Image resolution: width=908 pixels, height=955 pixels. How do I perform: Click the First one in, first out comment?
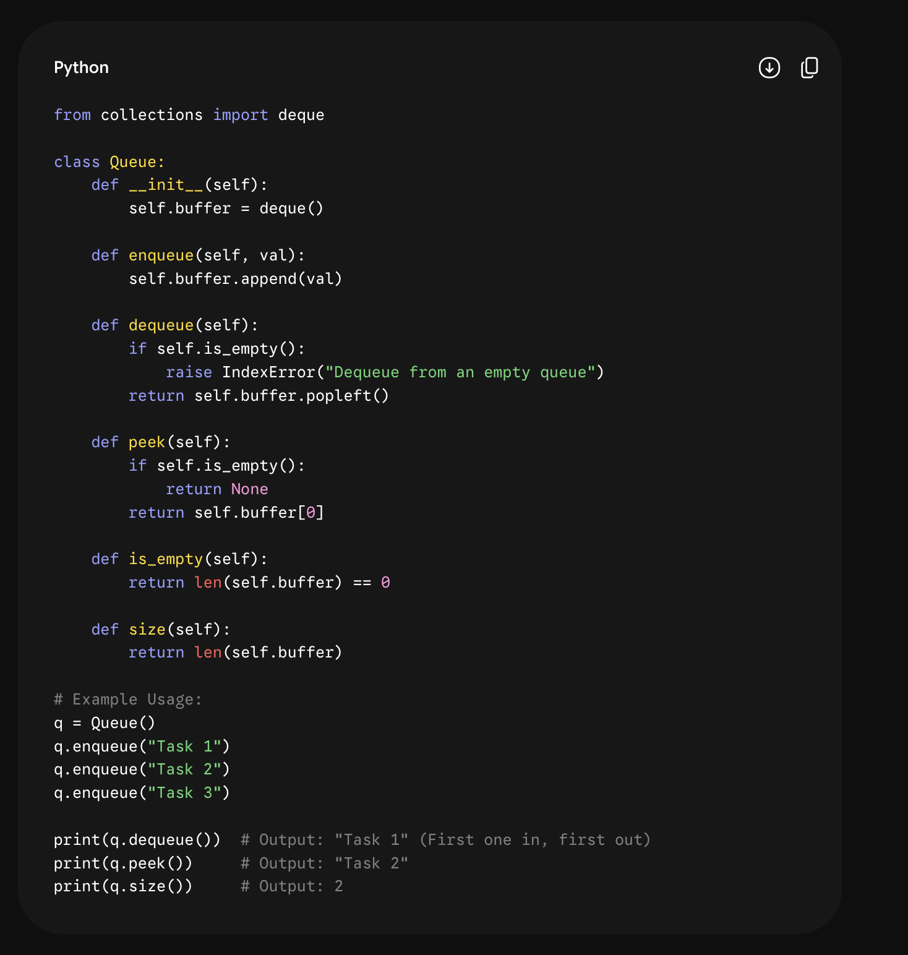(535, 840)
